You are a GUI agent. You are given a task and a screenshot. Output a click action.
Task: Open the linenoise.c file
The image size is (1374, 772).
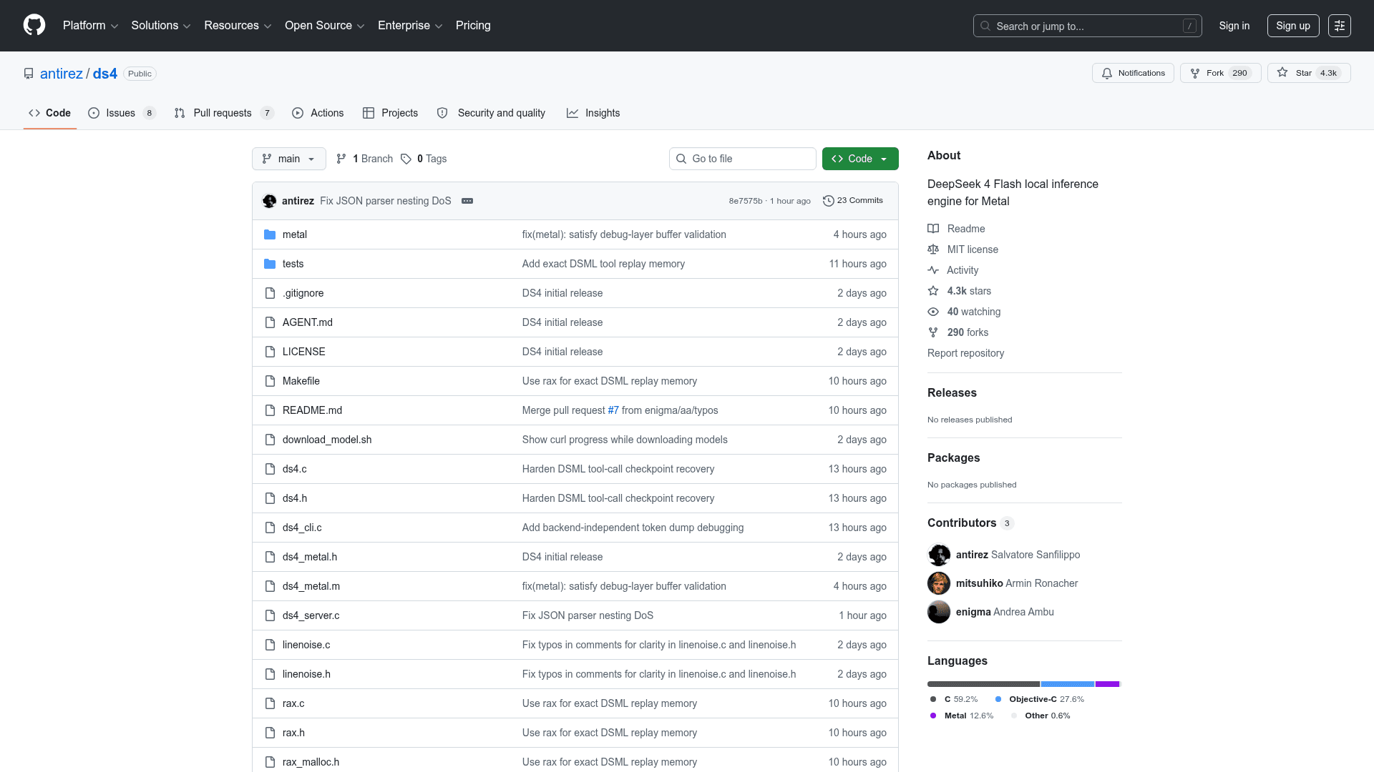point(306,645)
